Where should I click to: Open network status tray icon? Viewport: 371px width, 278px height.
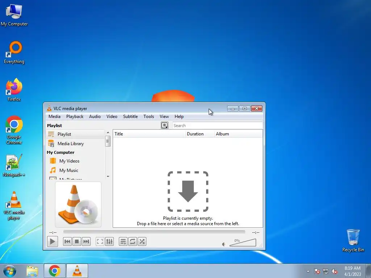point(326,271)
